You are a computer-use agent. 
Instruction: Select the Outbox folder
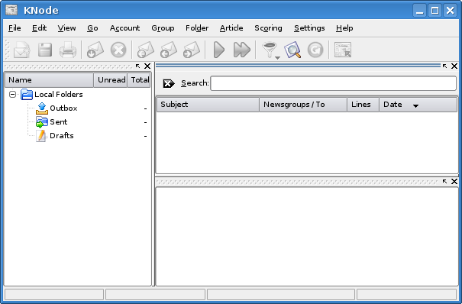pyautogui.click(x=63, y=108)
